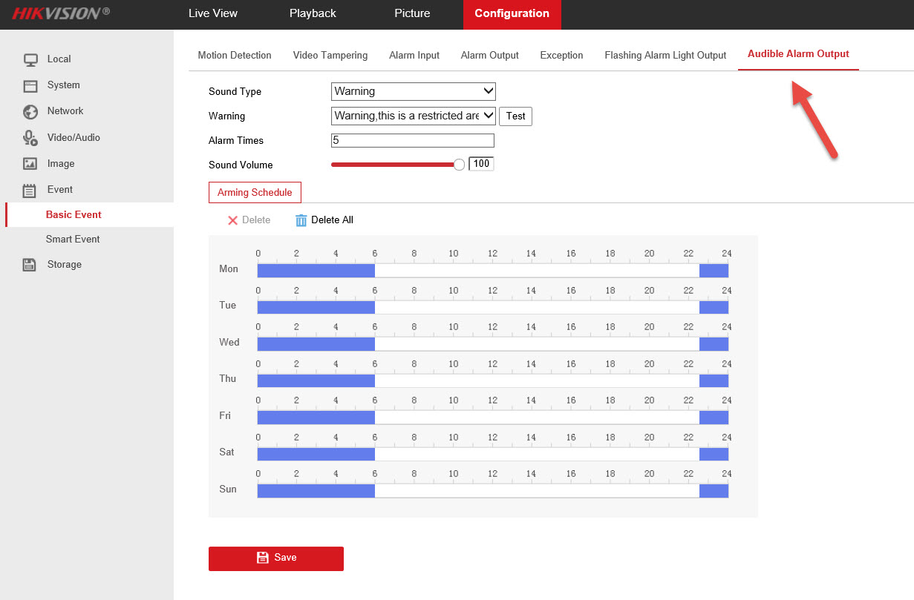Screen dimensions: 914x600
Task: Click the System window icon in sidebar
Action: [30, 85]
